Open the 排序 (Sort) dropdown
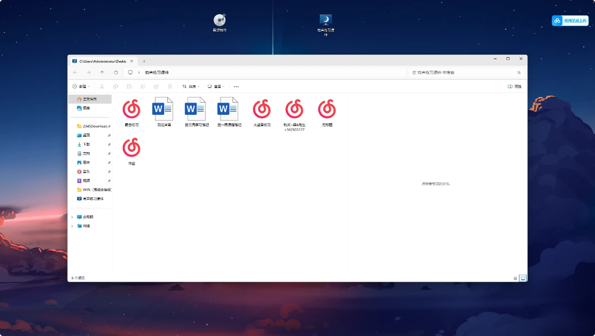 (x=191, y=86)
